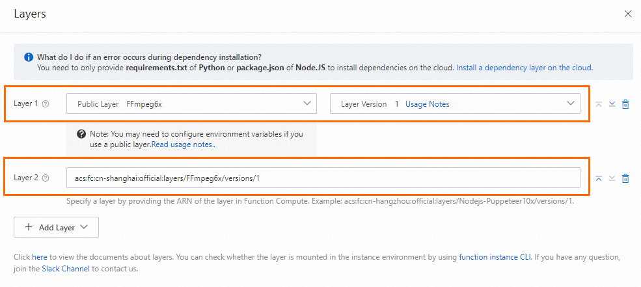Click the help icon beside Layer 1
641x287 pixels.
46,103
